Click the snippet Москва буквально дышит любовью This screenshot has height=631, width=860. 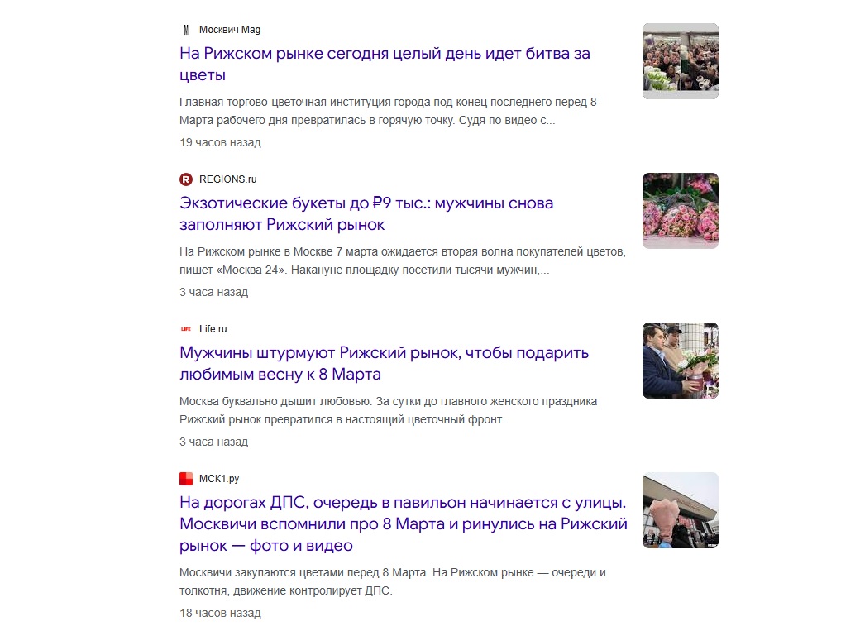388,410
